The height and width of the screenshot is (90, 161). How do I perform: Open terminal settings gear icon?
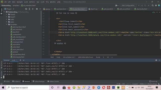156,60
